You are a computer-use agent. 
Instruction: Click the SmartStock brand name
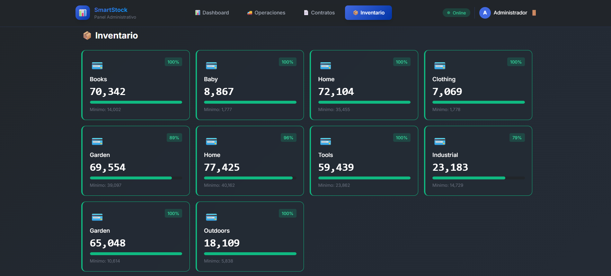[x=111, y=10]
